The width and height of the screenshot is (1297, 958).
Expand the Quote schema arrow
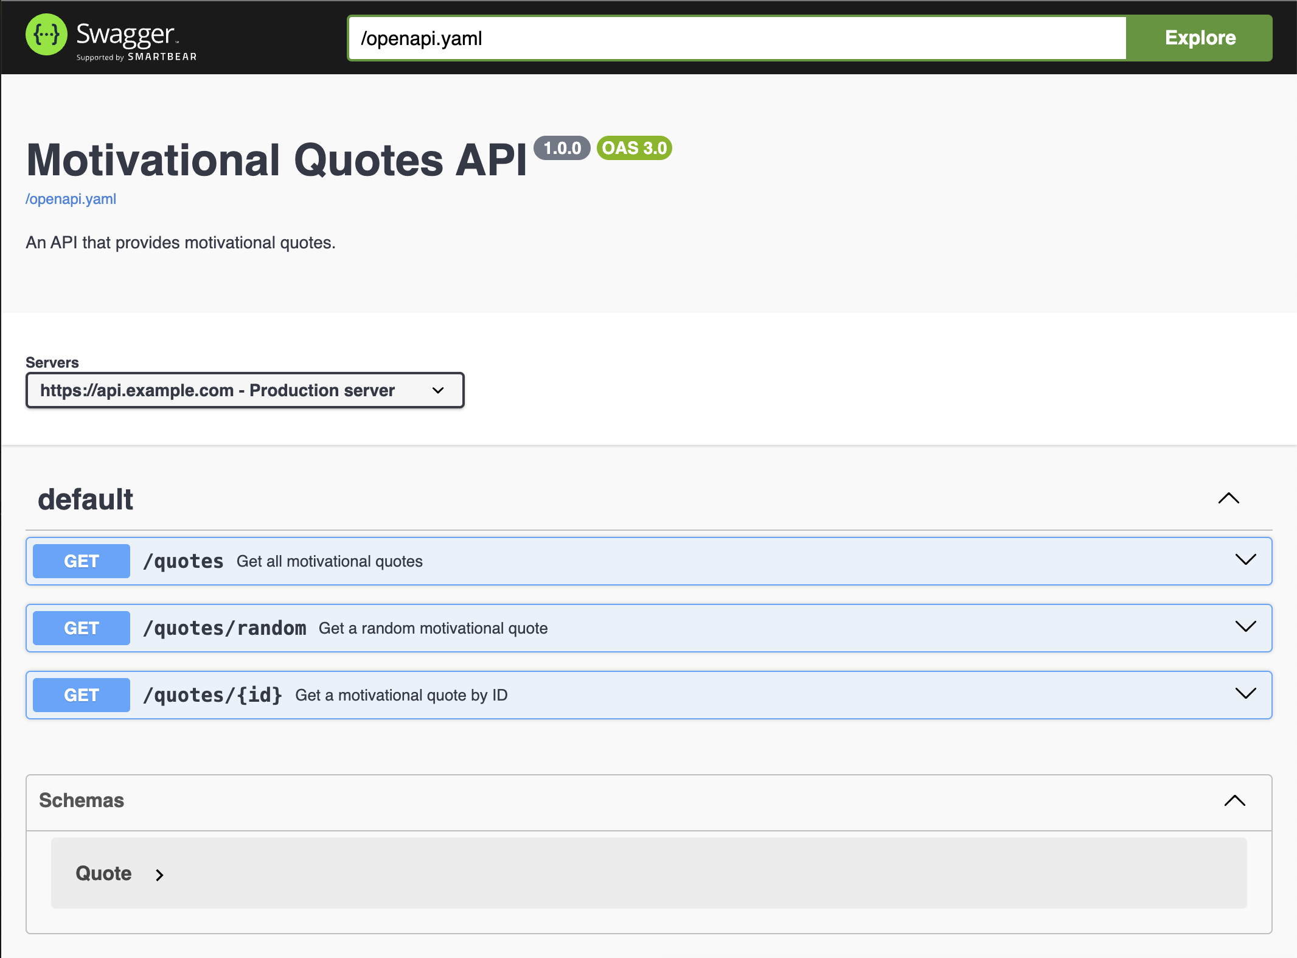pos(159,875)
